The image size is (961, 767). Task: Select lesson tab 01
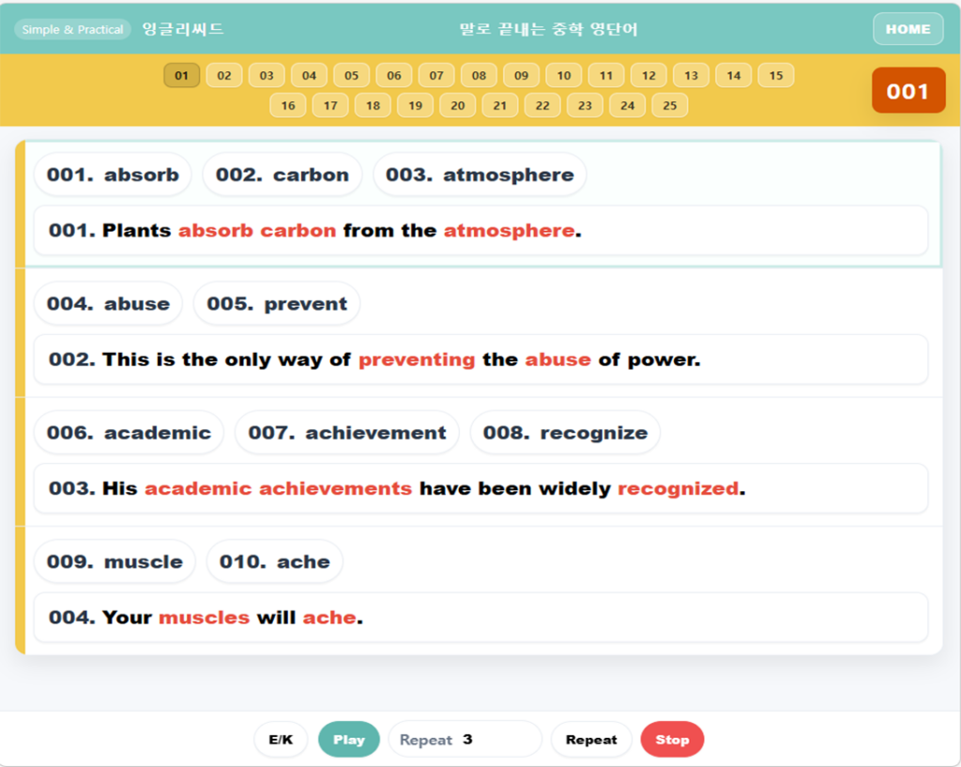click(x=182, y=76)
